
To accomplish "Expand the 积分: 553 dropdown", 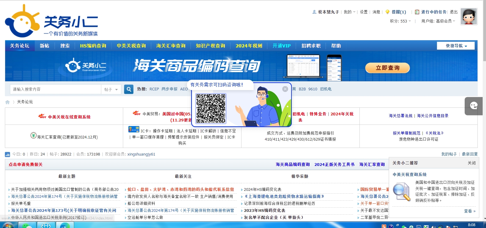I will coord(400,21).
